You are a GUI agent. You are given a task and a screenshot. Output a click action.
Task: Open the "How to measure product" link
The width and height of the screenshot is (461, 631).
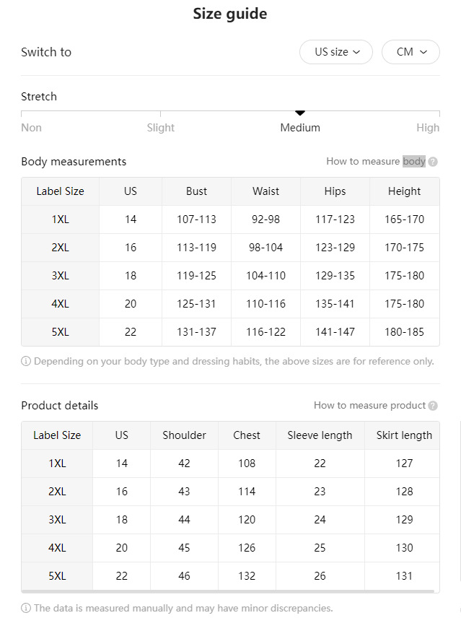coord(369,406)
